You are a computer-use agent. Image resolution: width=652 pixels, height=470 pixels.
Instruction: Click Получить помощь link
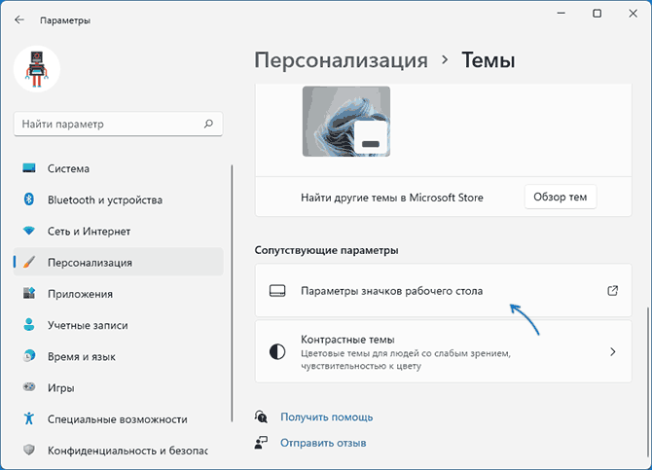(326, 416)
